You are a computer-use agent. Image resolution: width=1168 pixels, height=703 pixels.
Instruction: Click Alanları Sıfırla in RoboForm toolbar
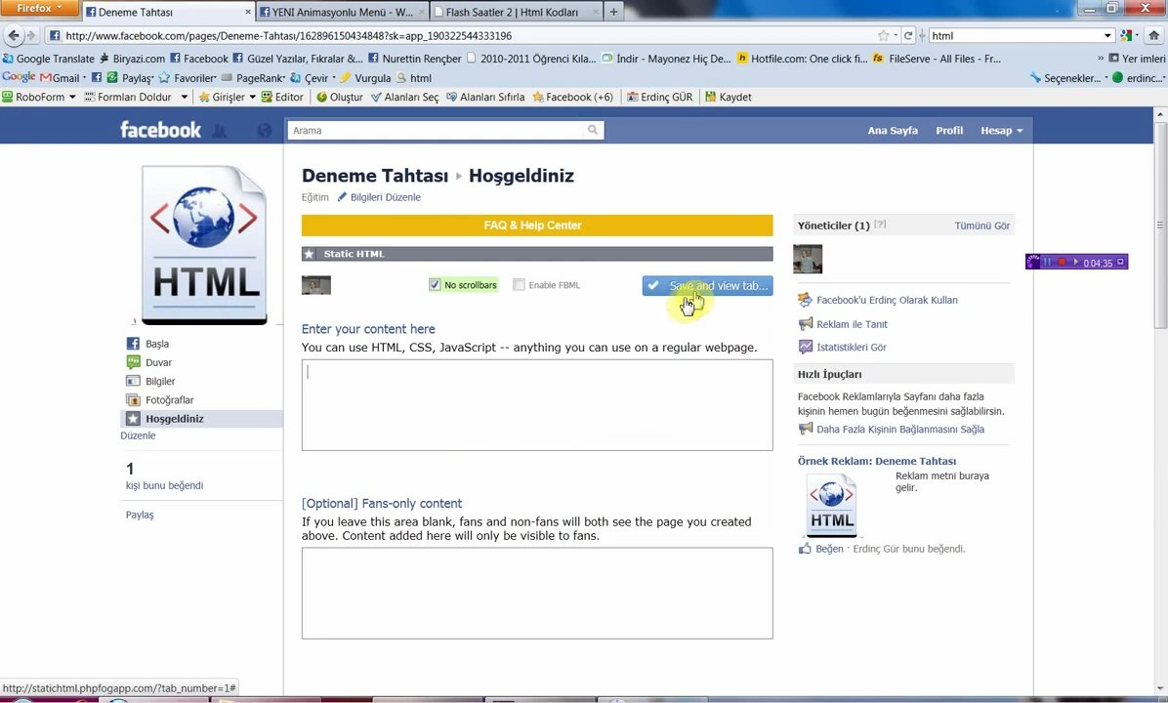(x=485, y=97)
